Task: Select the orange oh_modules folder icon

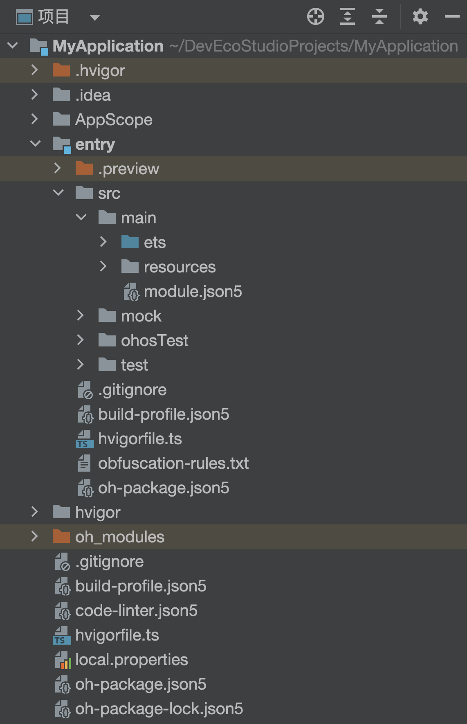Action: coord(61,536)
